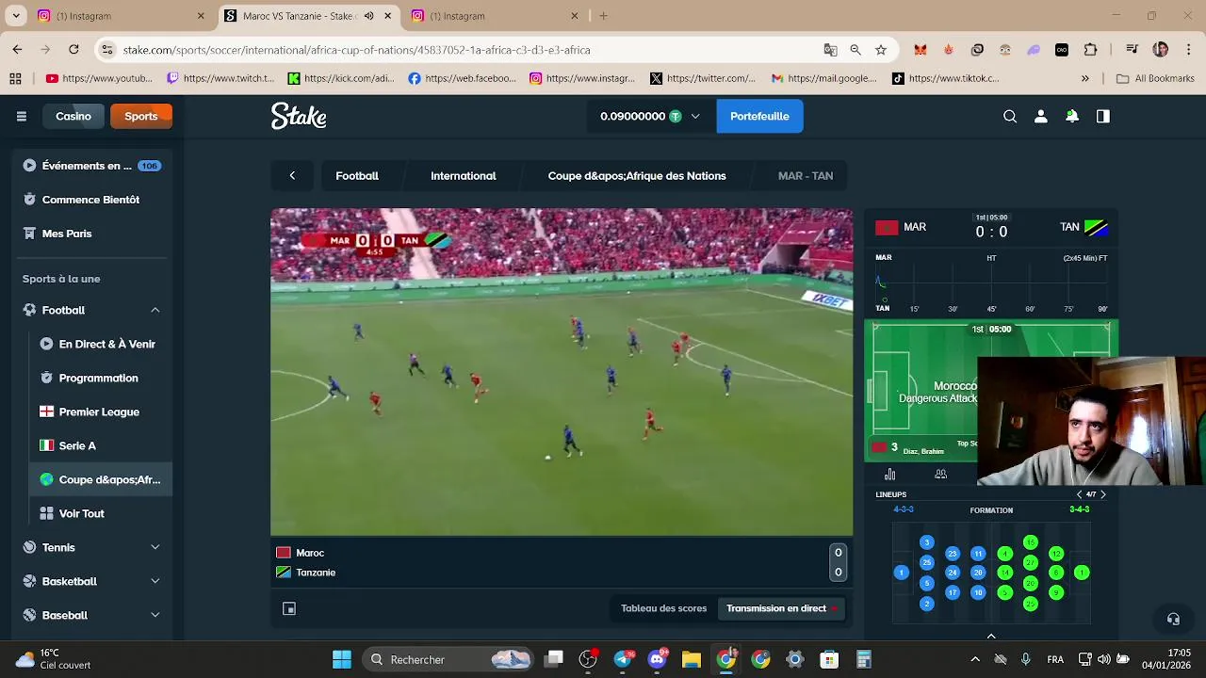Mute the Maroc VS Tanzanie tab audio

point(368,16)
